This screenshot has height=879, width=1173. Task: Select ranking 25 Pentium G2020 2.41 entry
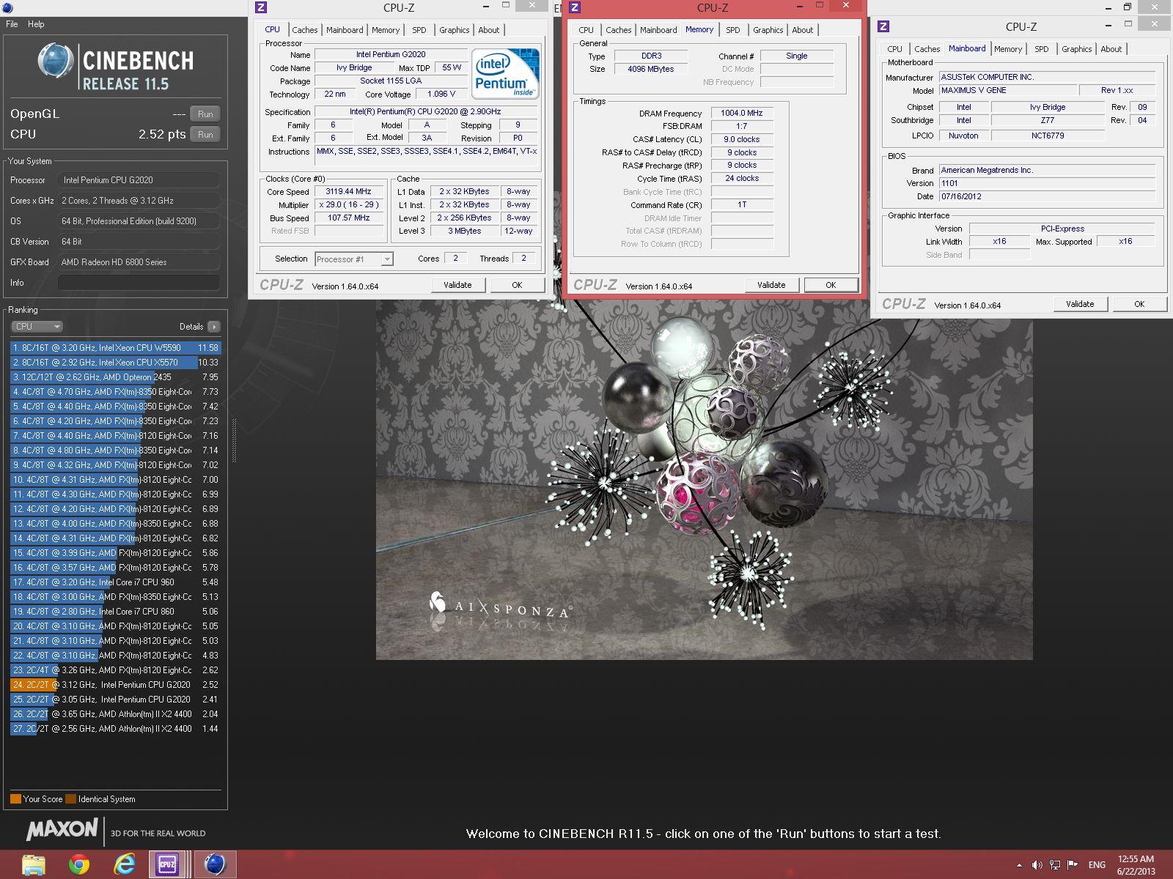point(115,700)
